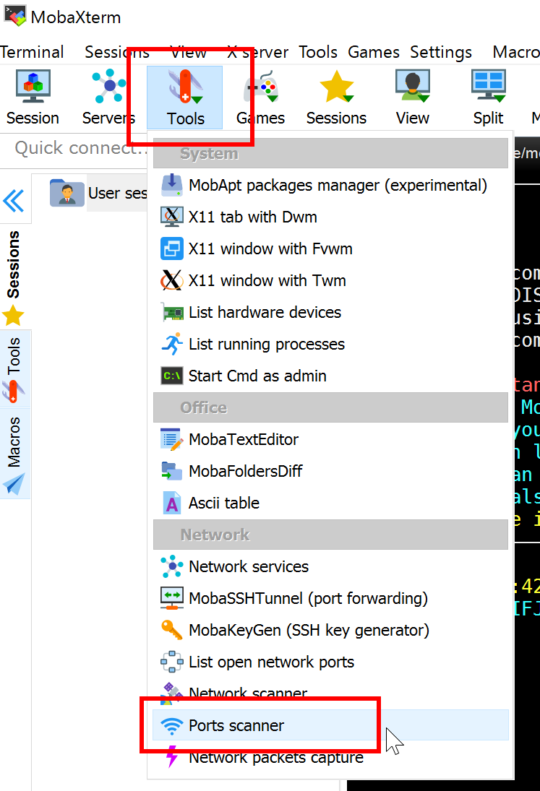Open the Servers toolbar button
The image size is (540, 791).
click(x=108, y=98)
